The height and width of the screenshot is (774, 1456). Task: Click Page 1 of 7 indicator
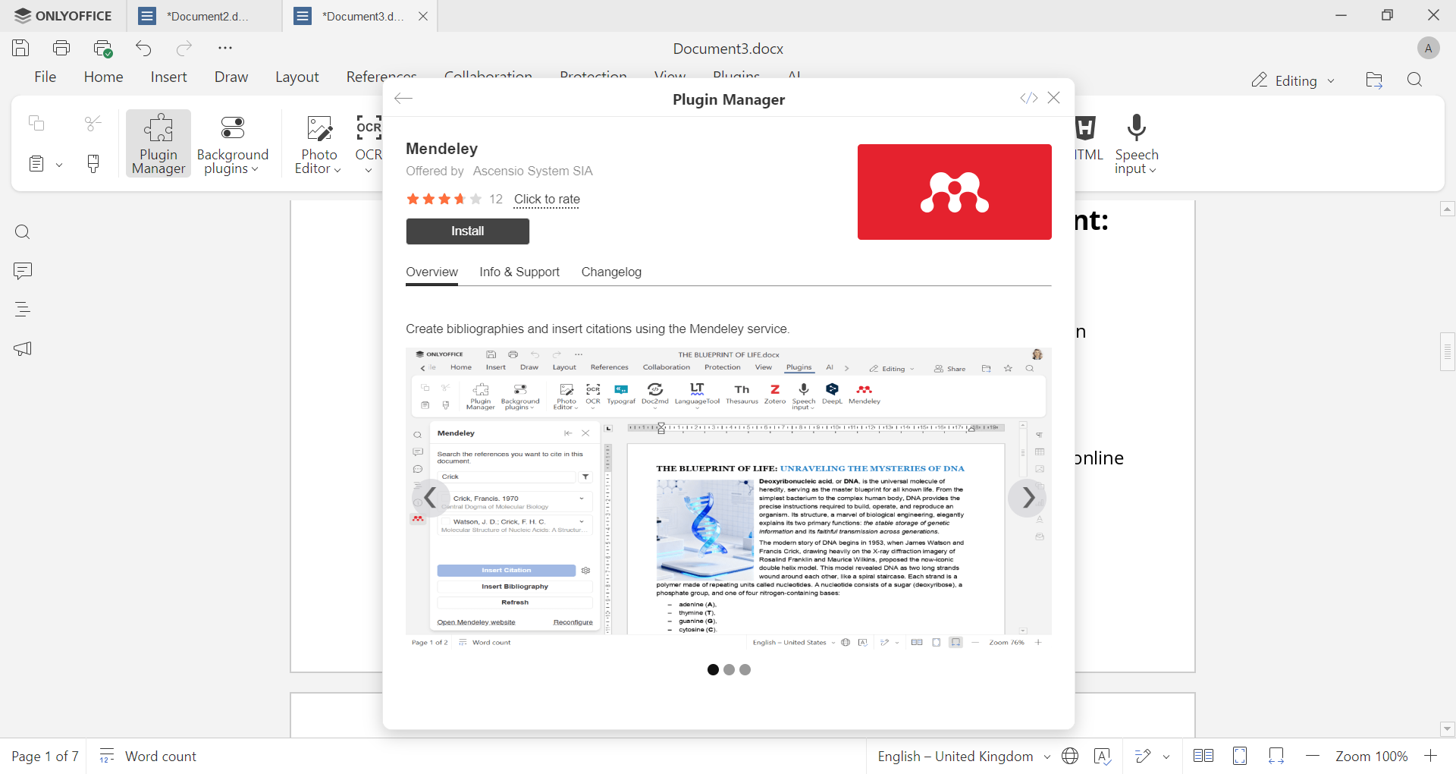(x=45, y=756)
